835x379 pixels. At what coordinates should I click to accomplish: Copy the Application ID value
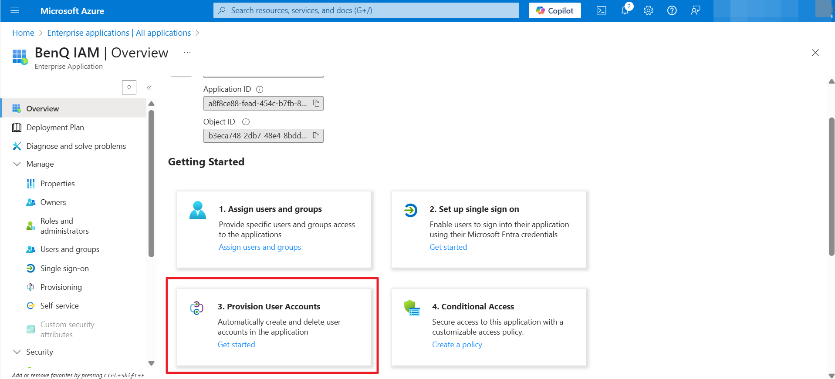[x=316, y=104]
